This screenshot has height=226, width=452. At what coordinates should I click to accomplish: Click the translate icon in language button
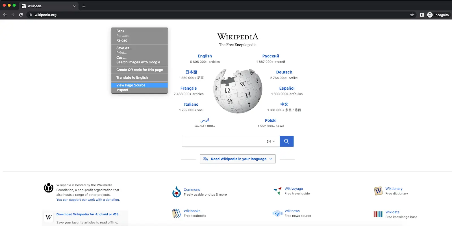point(206,159)
